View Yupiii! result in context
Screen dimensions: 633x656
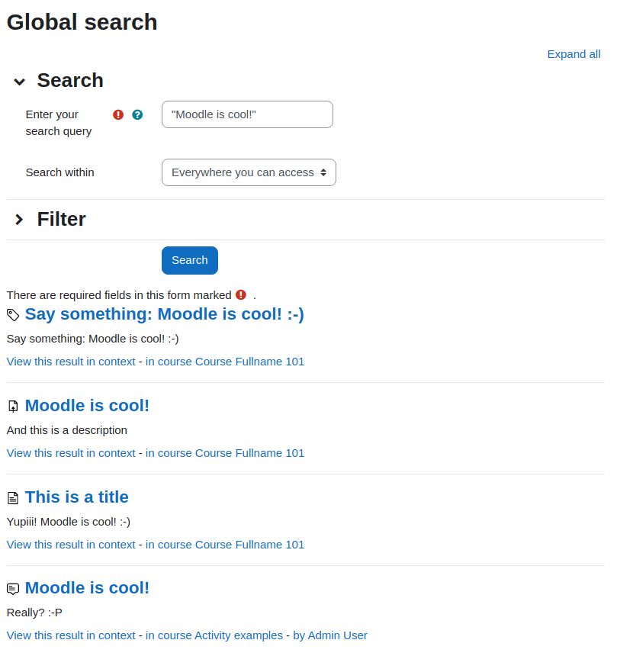click(71, 545)
